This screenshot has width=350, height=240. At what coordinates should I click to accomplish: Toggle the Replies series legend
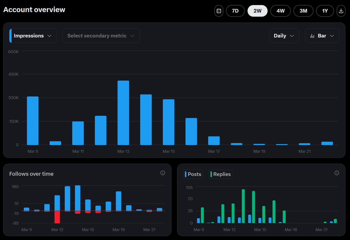(x=220, y=174)
